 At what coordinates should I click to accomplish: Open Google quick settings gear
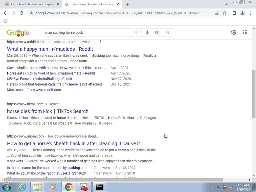click(x=234, y=32)
